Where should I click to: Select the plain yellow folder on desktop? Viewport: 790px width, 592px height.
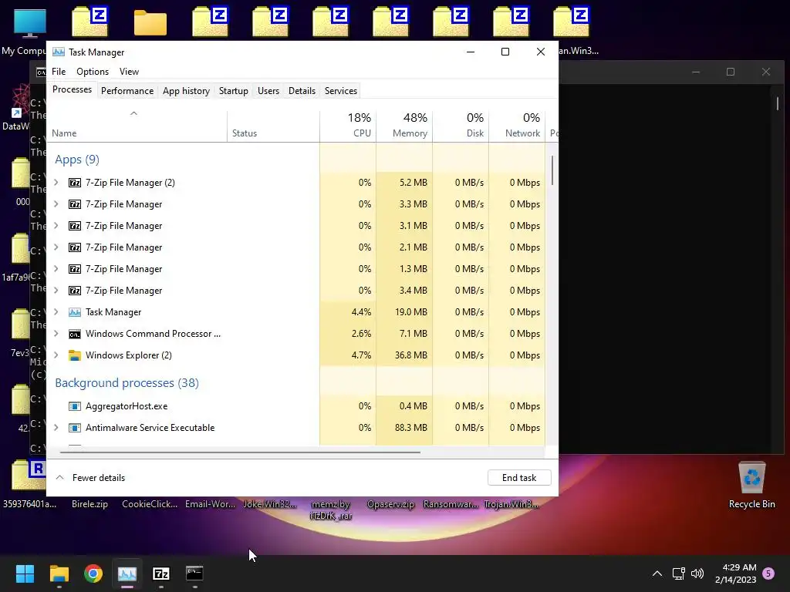pyautogui.click(x=150, y=22)
